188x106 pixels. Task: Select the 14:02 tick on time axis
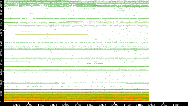29,104
